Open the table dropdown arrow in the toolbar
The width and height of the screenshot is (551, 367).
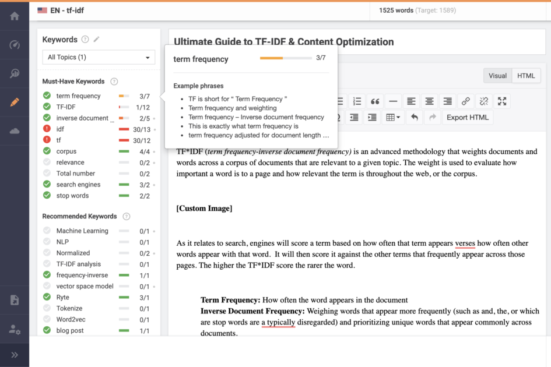[x=399, y=117]
